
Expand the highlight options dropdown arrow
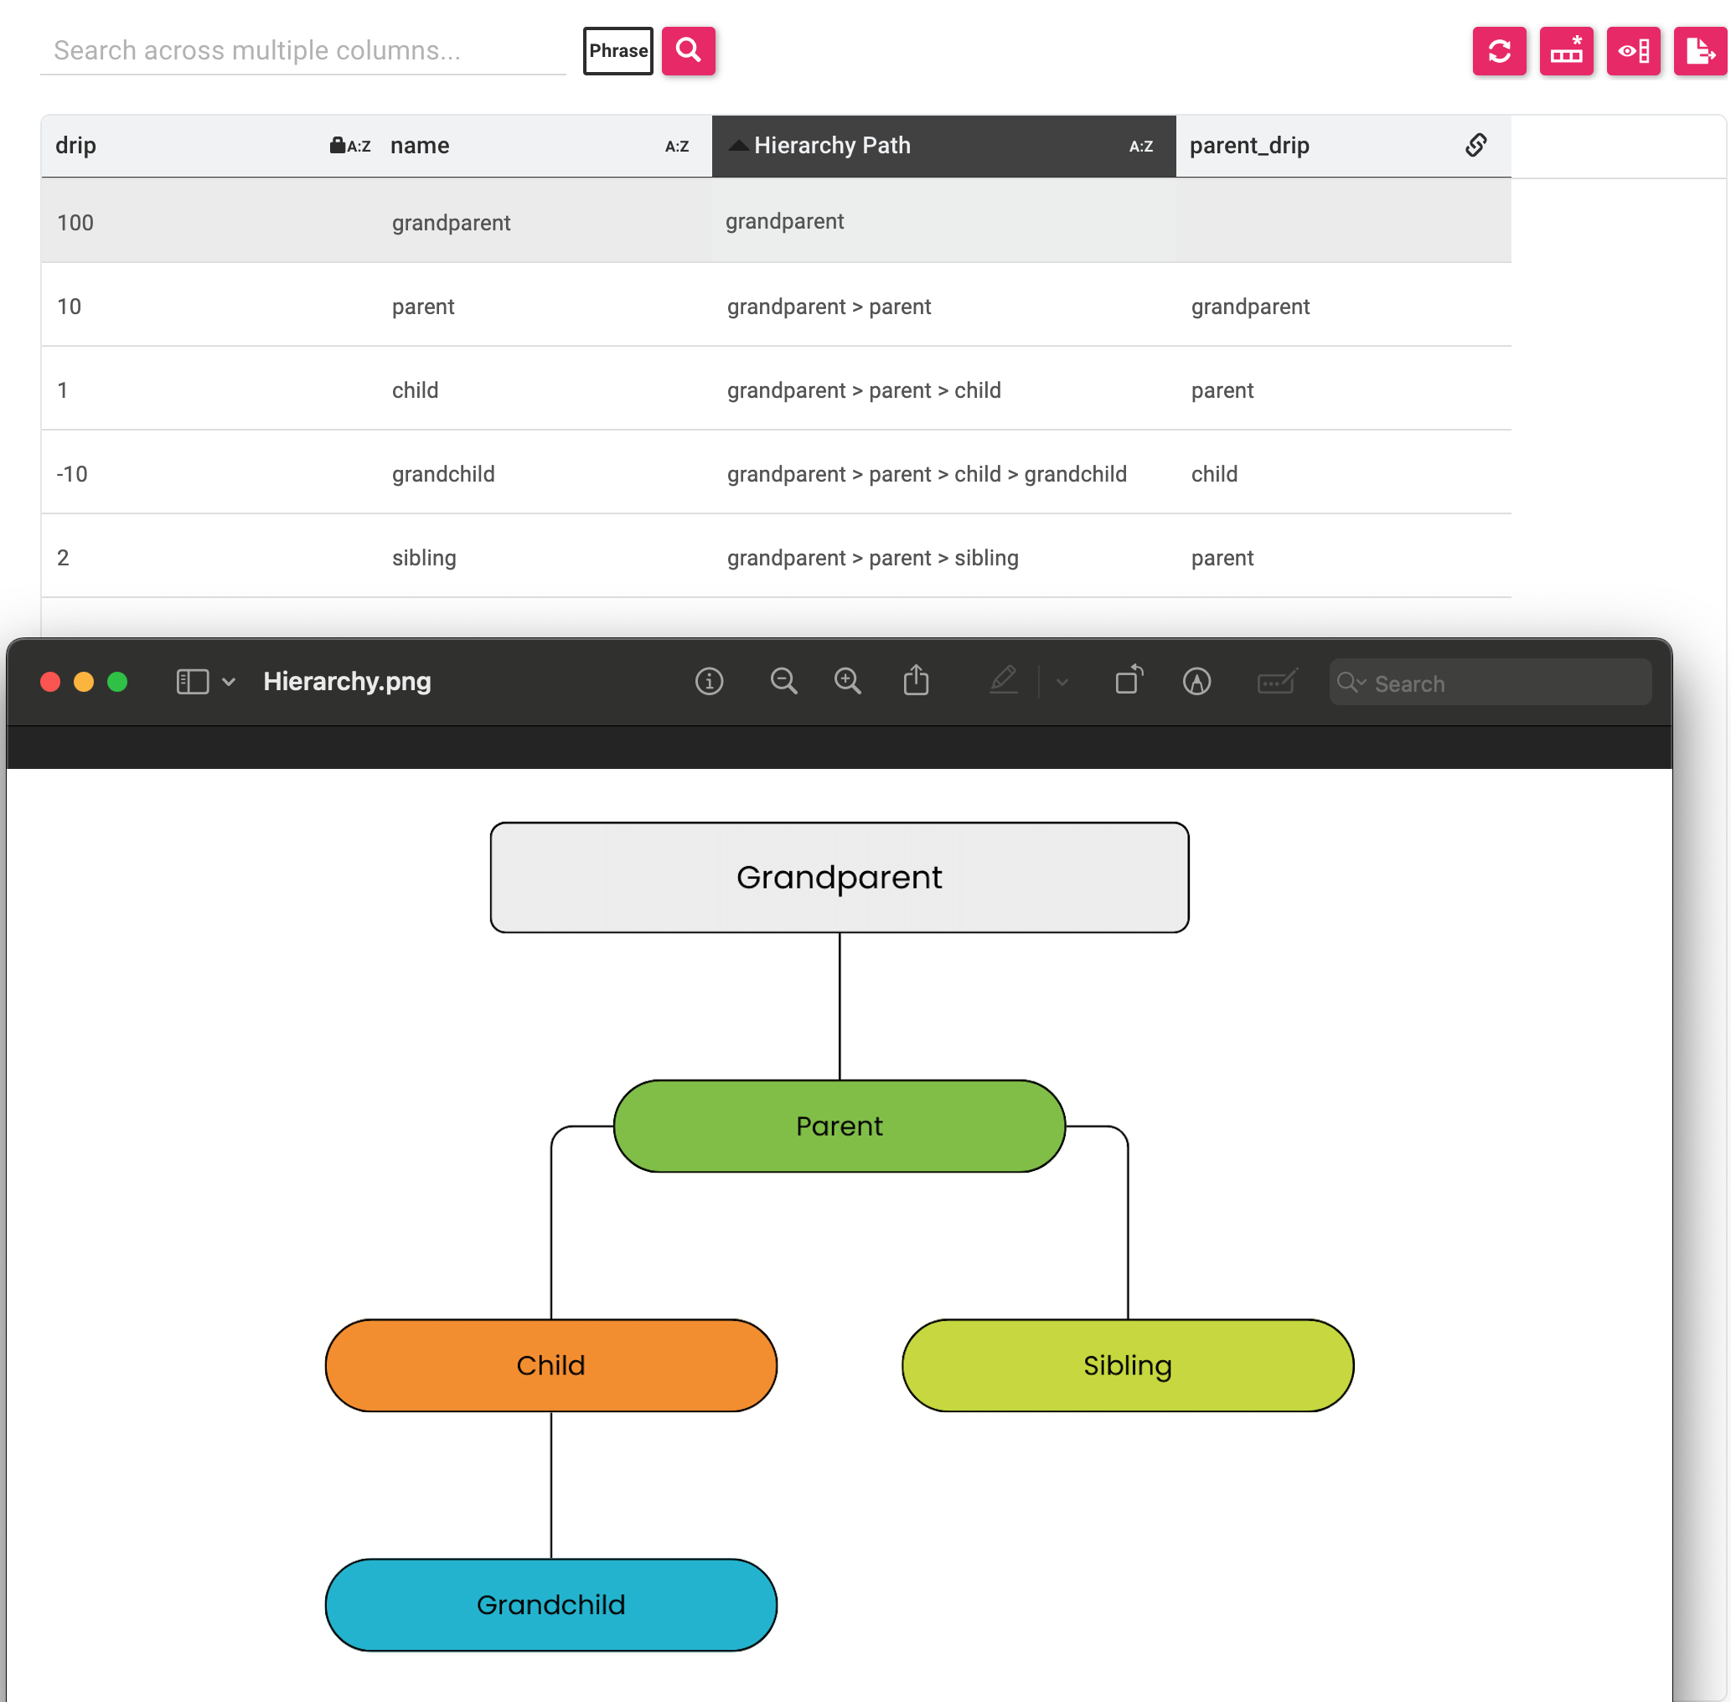tap(1062, 682)
